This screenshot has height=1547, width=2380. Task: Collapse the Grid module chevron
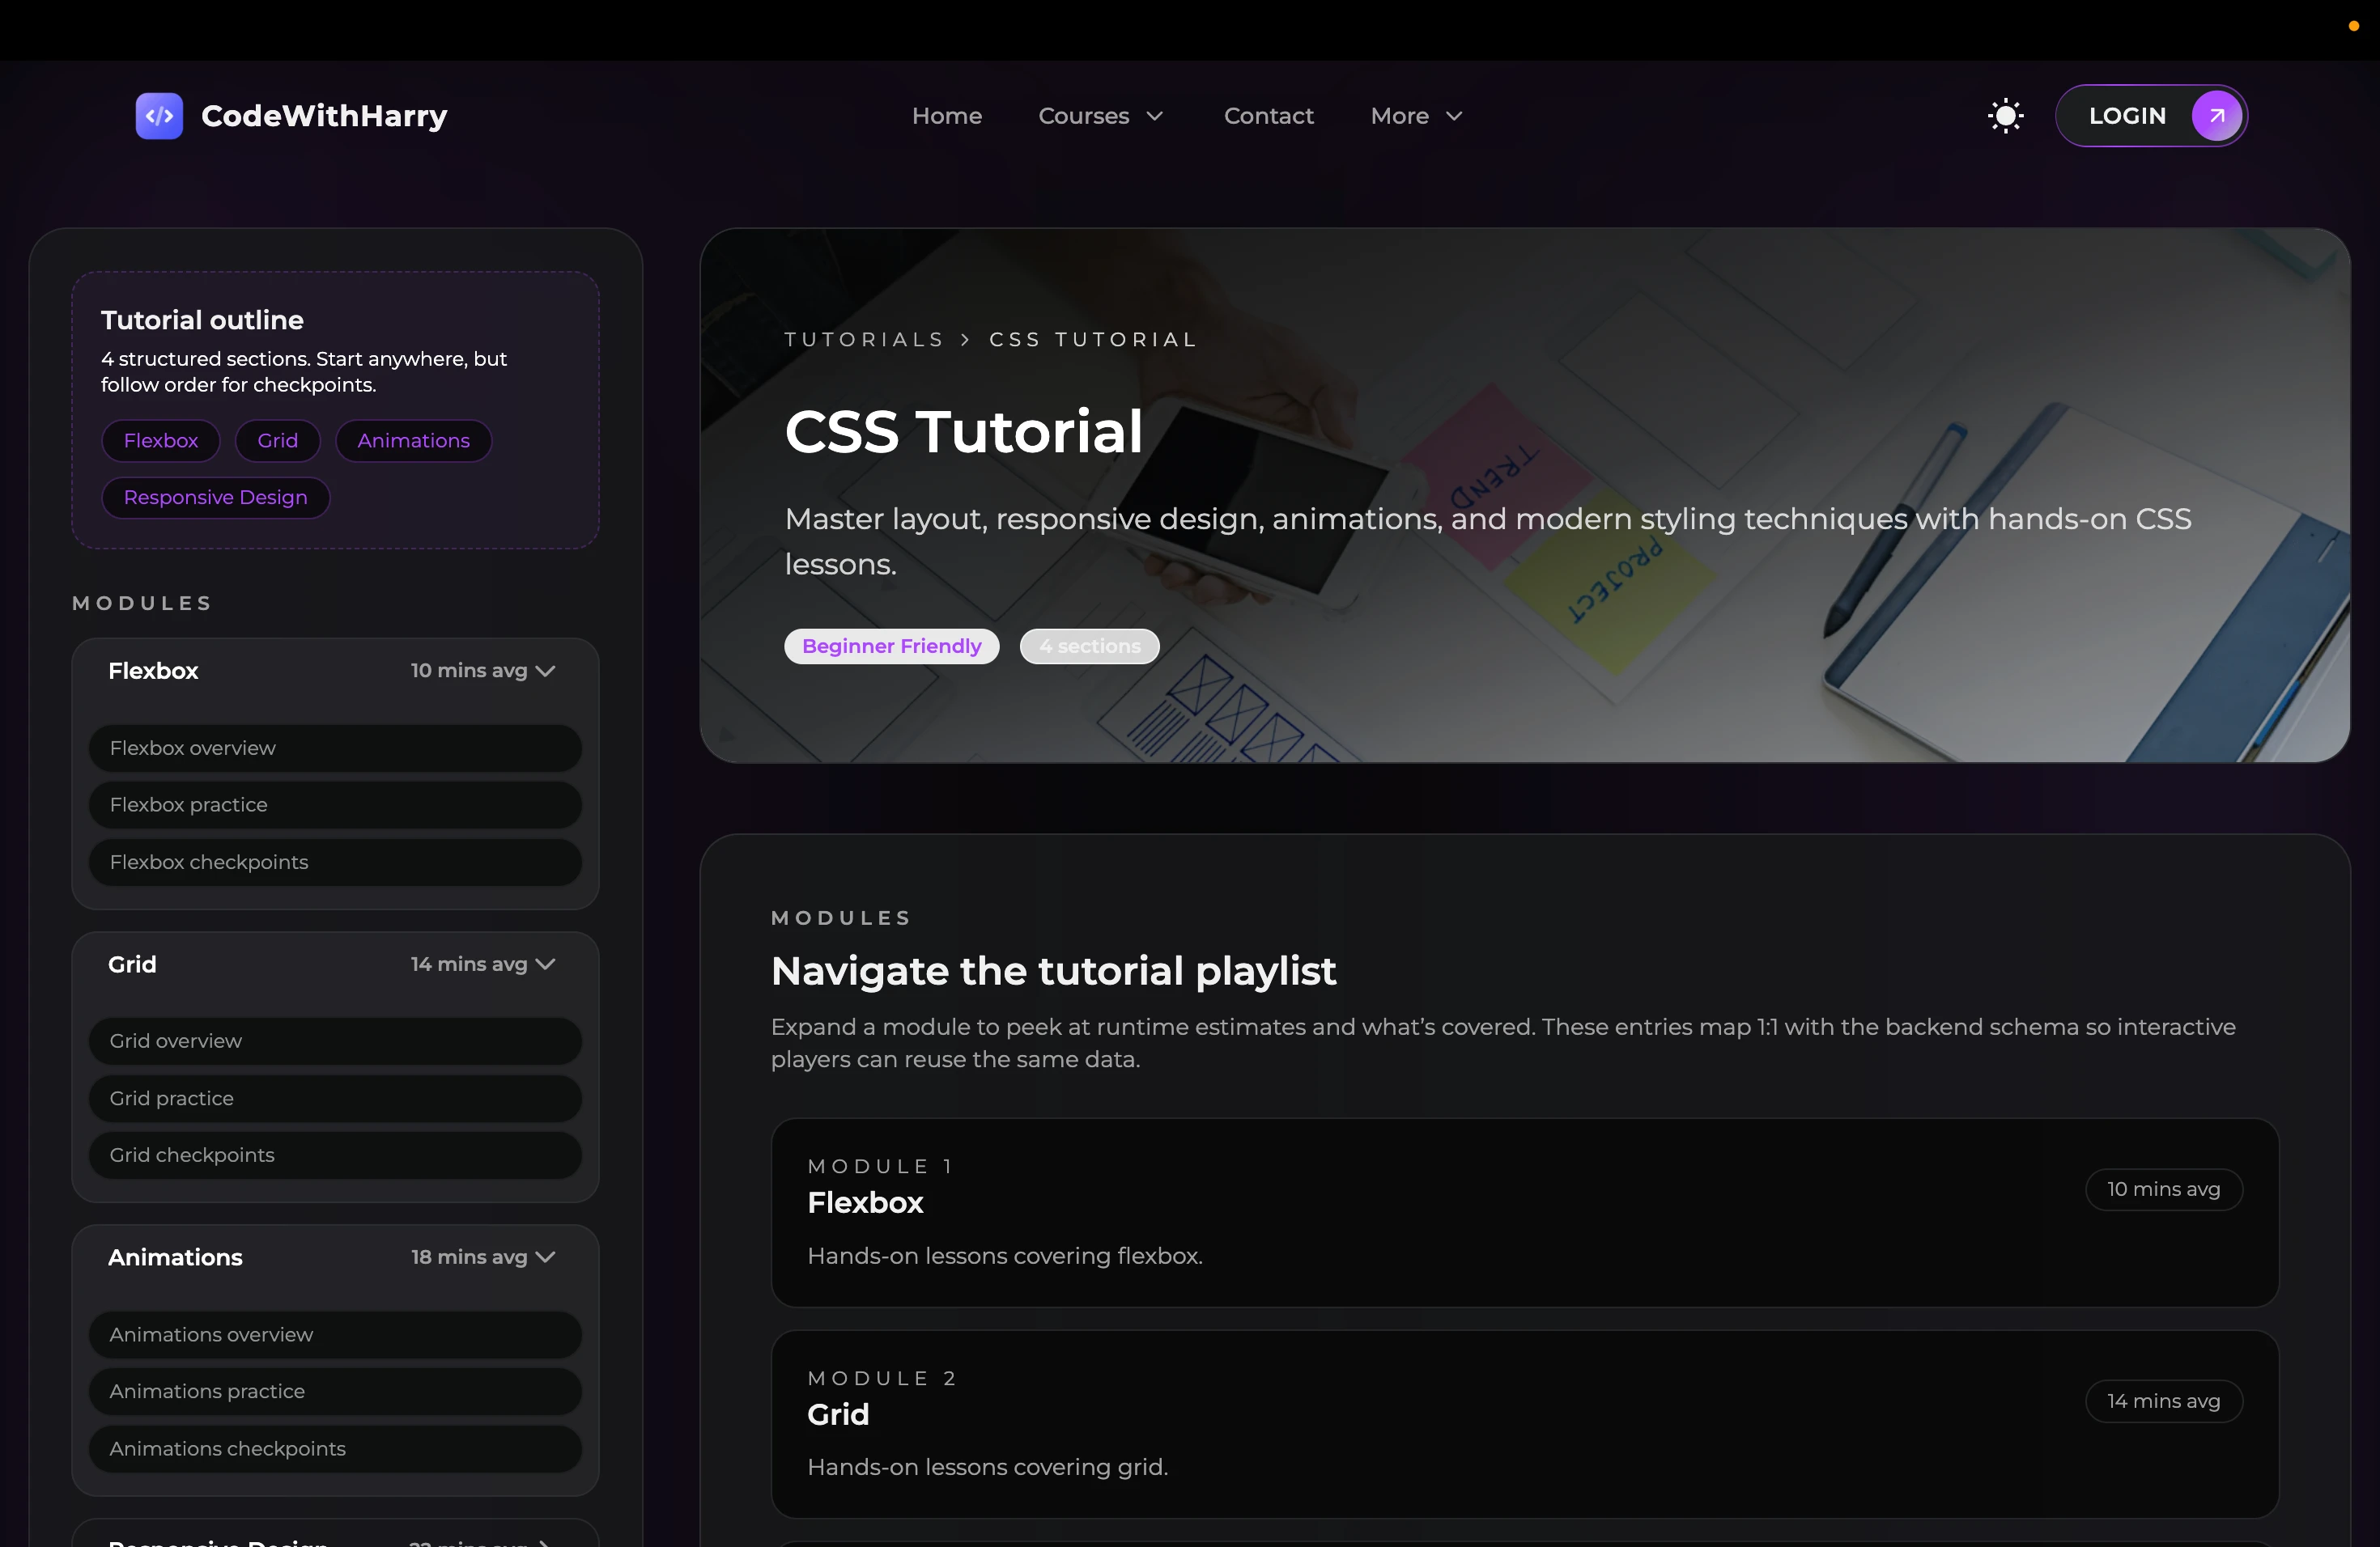545,964
